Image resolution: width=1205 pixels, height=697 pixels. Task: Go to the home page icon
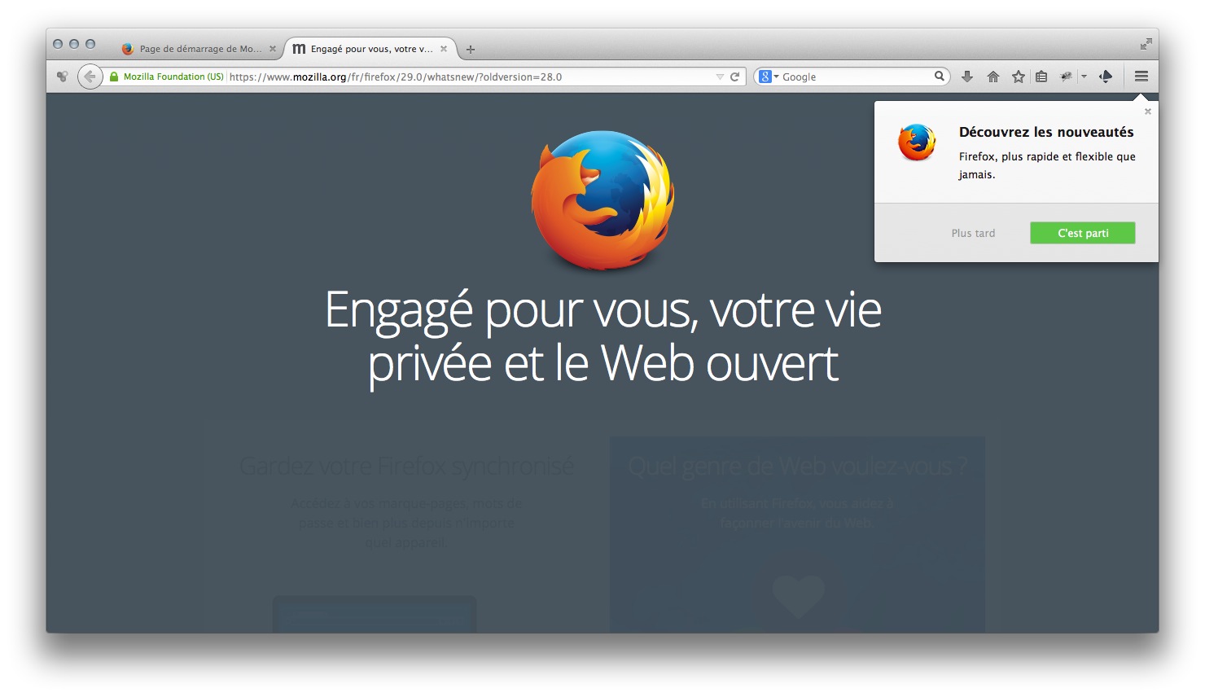pos(992,77)
